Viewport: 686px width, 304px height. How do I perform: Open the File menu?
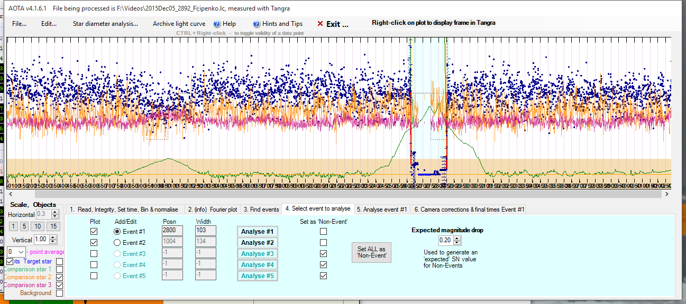pos(19,24)
